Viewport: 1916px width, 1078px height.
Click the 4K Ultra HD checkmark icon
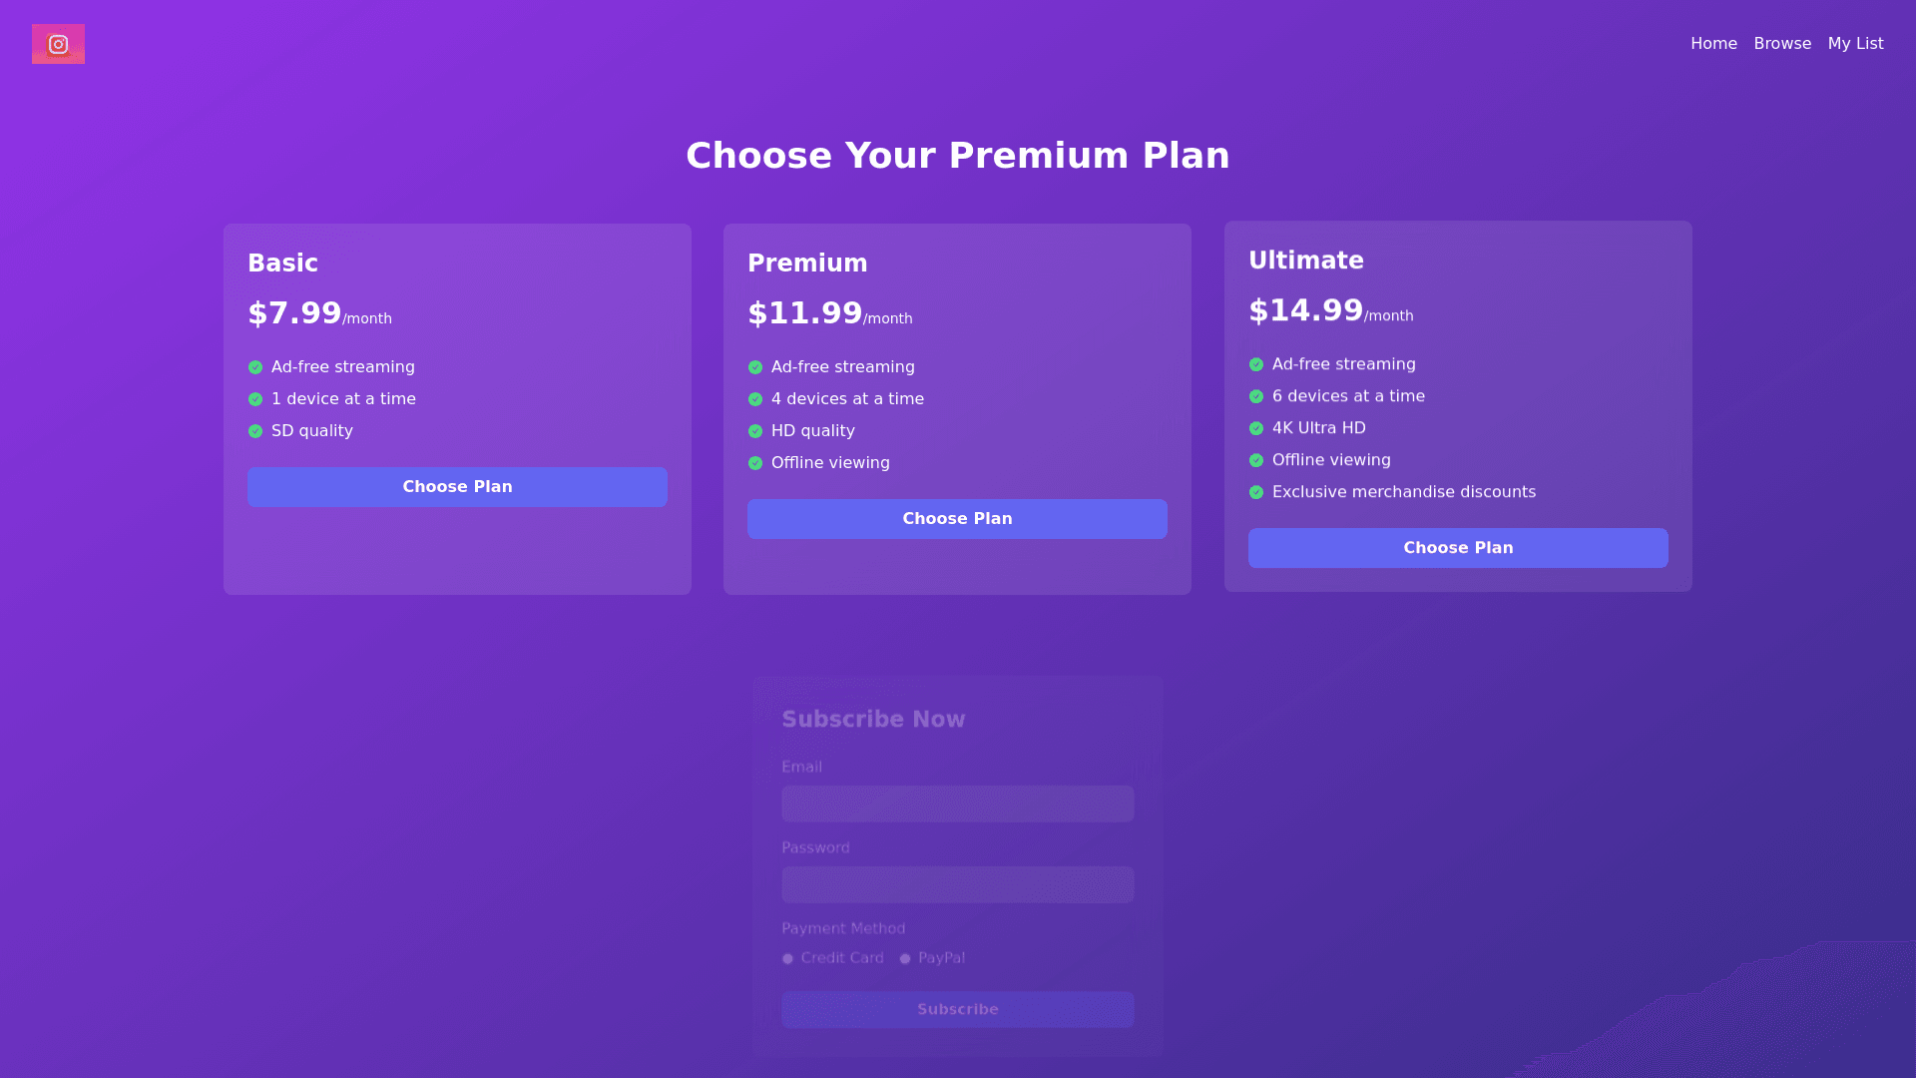1256,428
